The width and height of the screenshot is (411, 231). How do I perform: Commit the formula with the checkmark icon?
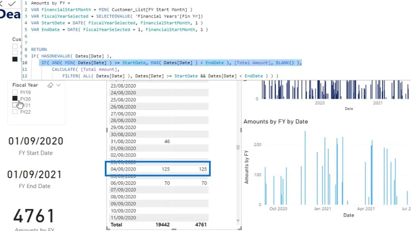click(x=12, y=4)
